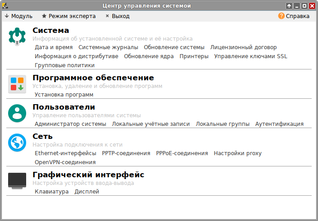
Task: Click the Программное обеспечение heading
Action: tap(93, 78)
